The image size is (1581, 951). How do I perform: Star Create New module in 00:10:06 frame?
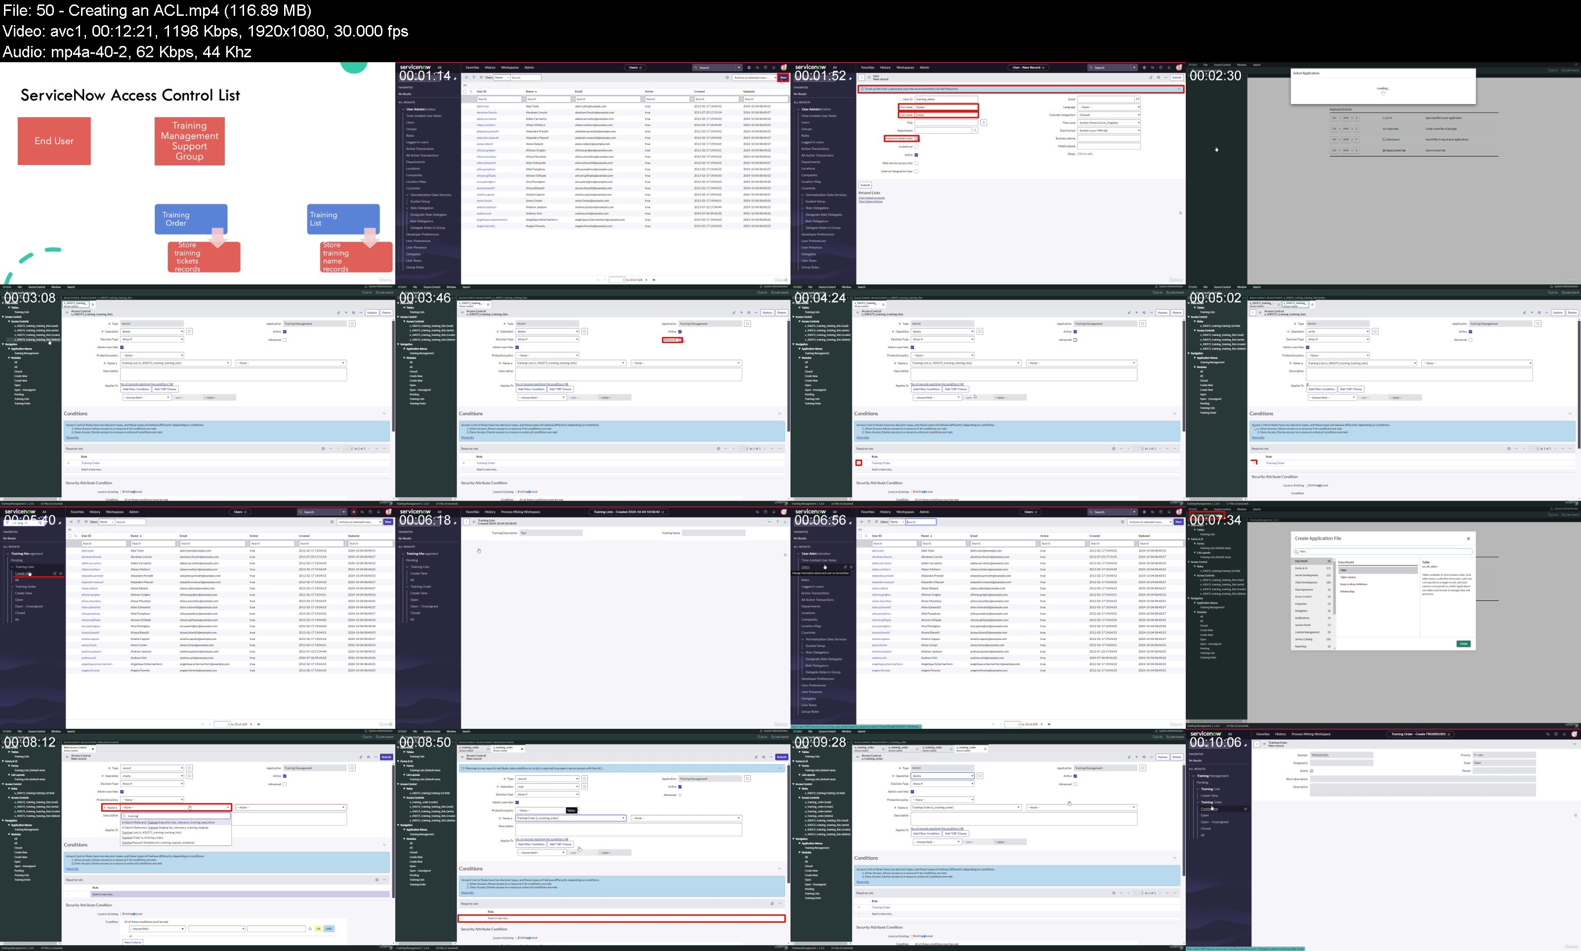(x=1246, y=809)
